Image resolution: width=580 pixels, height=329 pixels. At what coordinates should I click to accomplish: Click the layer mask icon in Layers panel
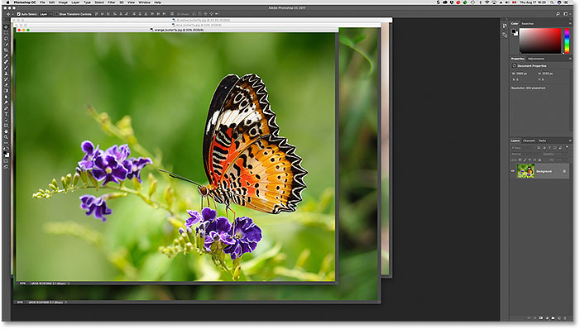point(541,317)
